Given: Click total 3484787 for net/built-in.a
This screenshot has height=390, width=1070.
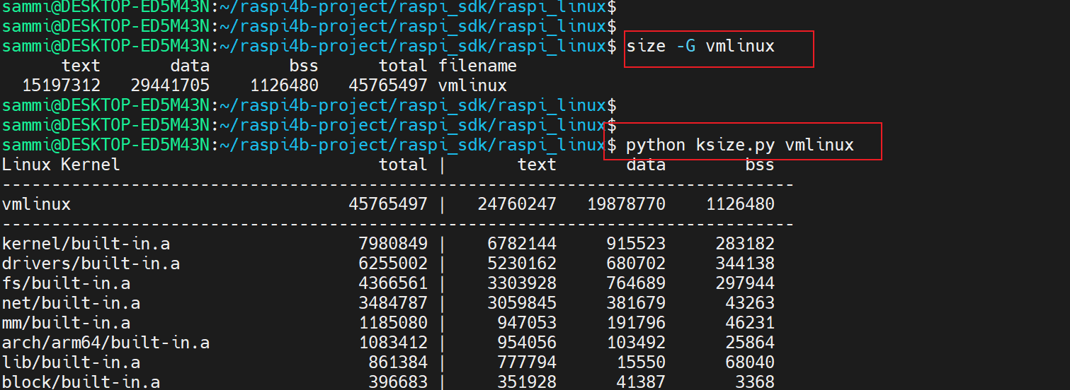Looking at the screenshot, I should 394,304.
